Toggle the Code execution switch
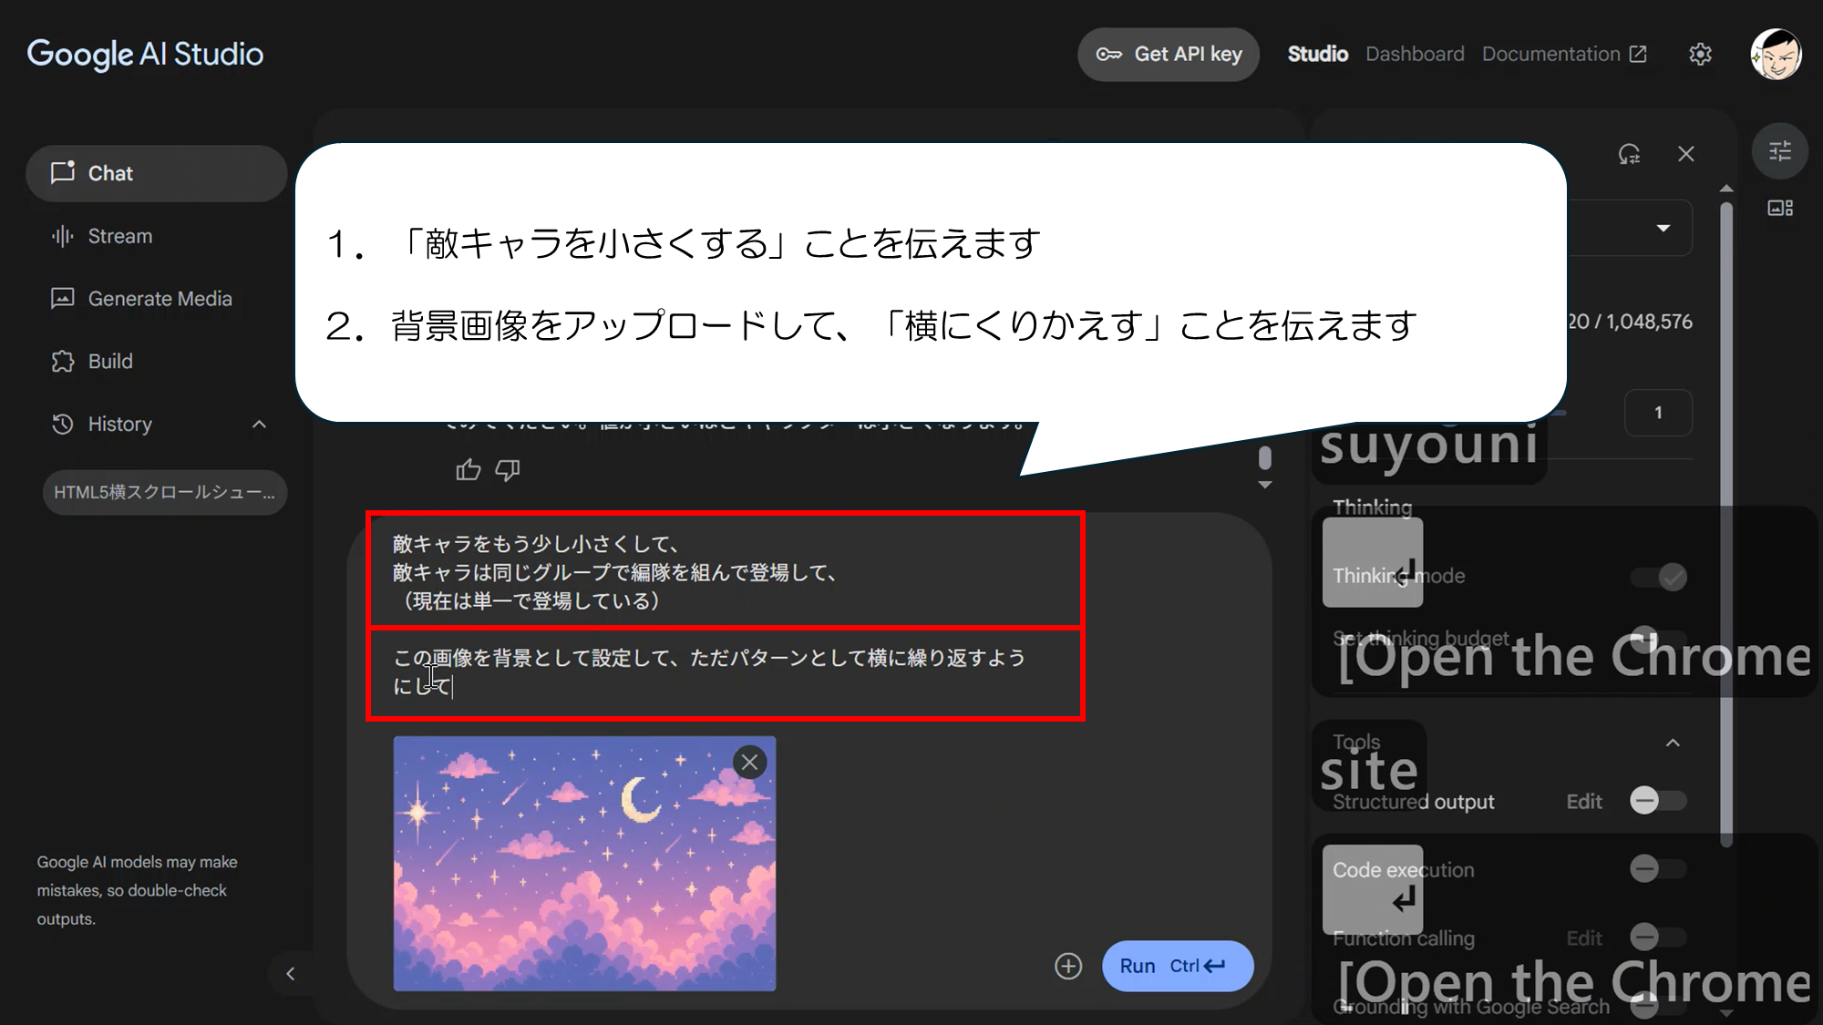1823x1025 pixels. 1659,869
